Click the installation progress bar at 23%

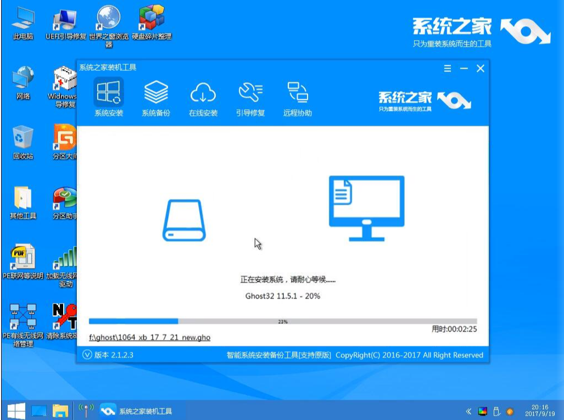point(283,320)
